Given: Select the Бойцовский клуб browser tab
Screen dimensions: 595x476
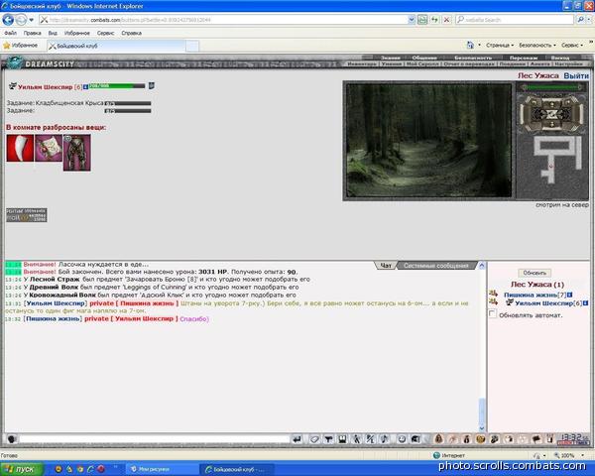Looking at the screenshot, I should tap(116, 46).
